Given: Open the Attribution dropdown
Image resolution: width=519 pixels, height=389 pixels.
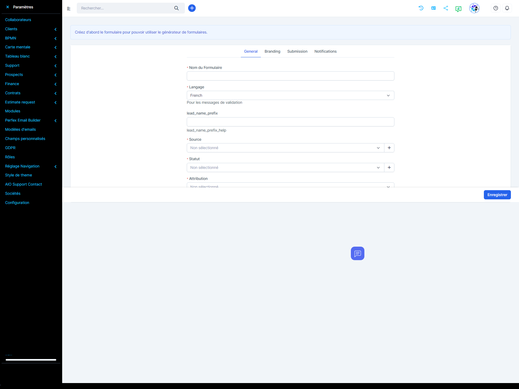Looking at the screenshot, I should tap(290, 185).
